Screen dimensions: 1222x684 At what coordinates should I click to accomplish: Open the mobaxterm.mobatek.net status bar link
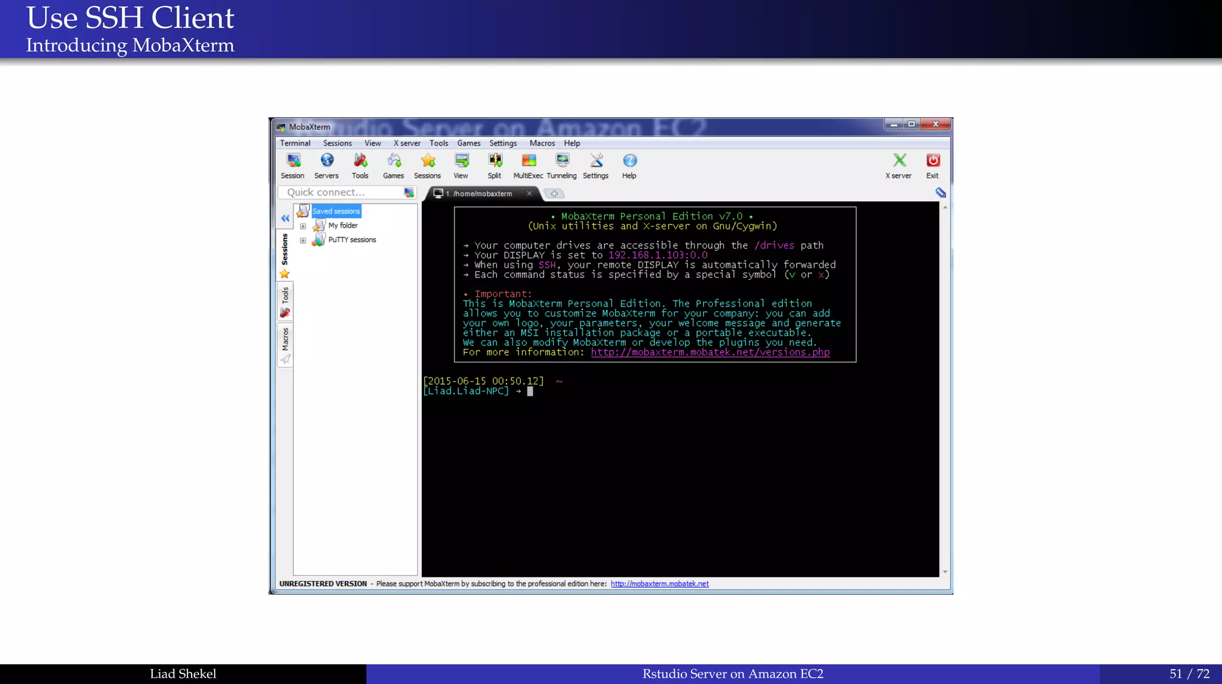tap(659, 584)
